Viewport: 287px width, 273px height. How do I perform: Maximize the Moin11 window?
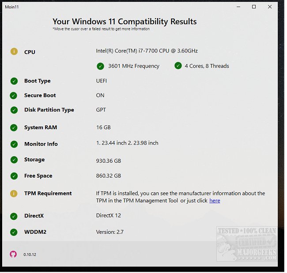point(254,7)
